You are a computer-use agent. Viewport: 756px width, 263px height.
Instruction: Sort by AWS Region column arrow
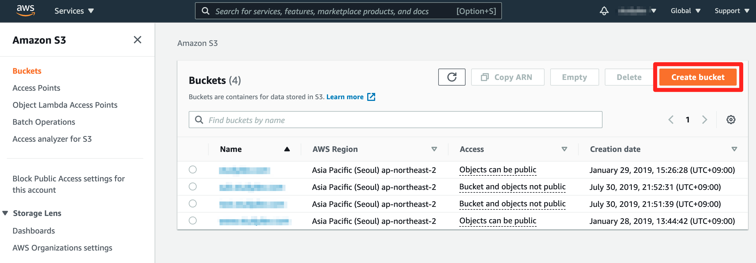[434, 149]
